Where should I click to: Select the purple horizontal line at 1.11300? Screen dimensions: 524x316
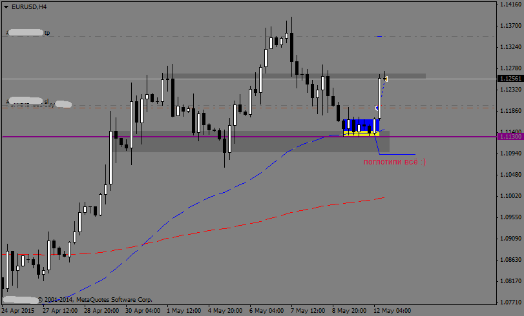point(249,137)
